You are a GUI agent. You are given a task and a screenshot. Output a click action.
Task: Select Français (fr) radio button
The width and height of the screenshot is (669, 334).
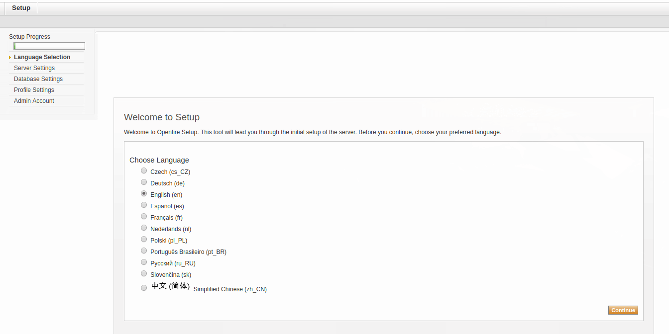point(144,217)
